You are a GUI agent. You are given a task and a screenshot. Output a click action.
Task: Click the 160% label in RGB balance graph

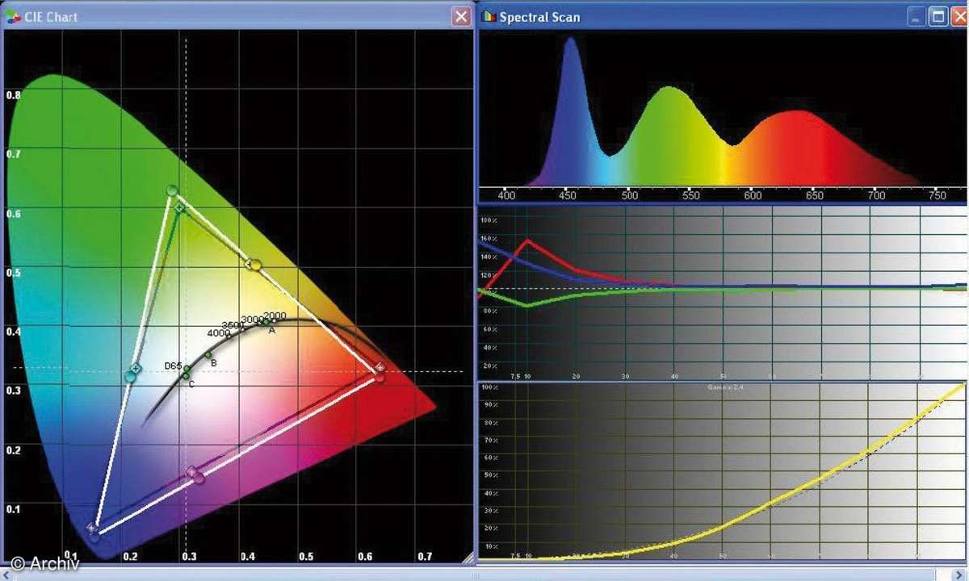pos(489,239)
